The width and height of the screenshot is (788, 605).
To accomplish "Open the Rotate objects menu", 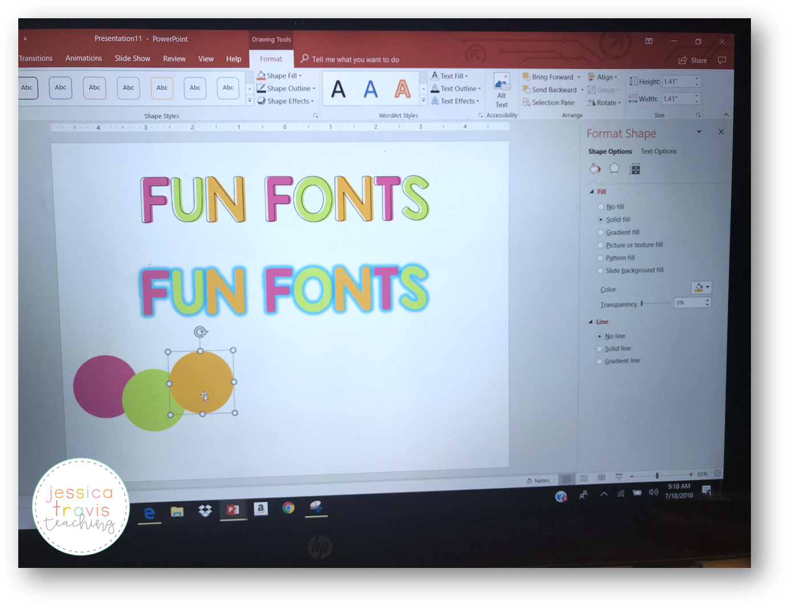I will [x=604, y=103].
